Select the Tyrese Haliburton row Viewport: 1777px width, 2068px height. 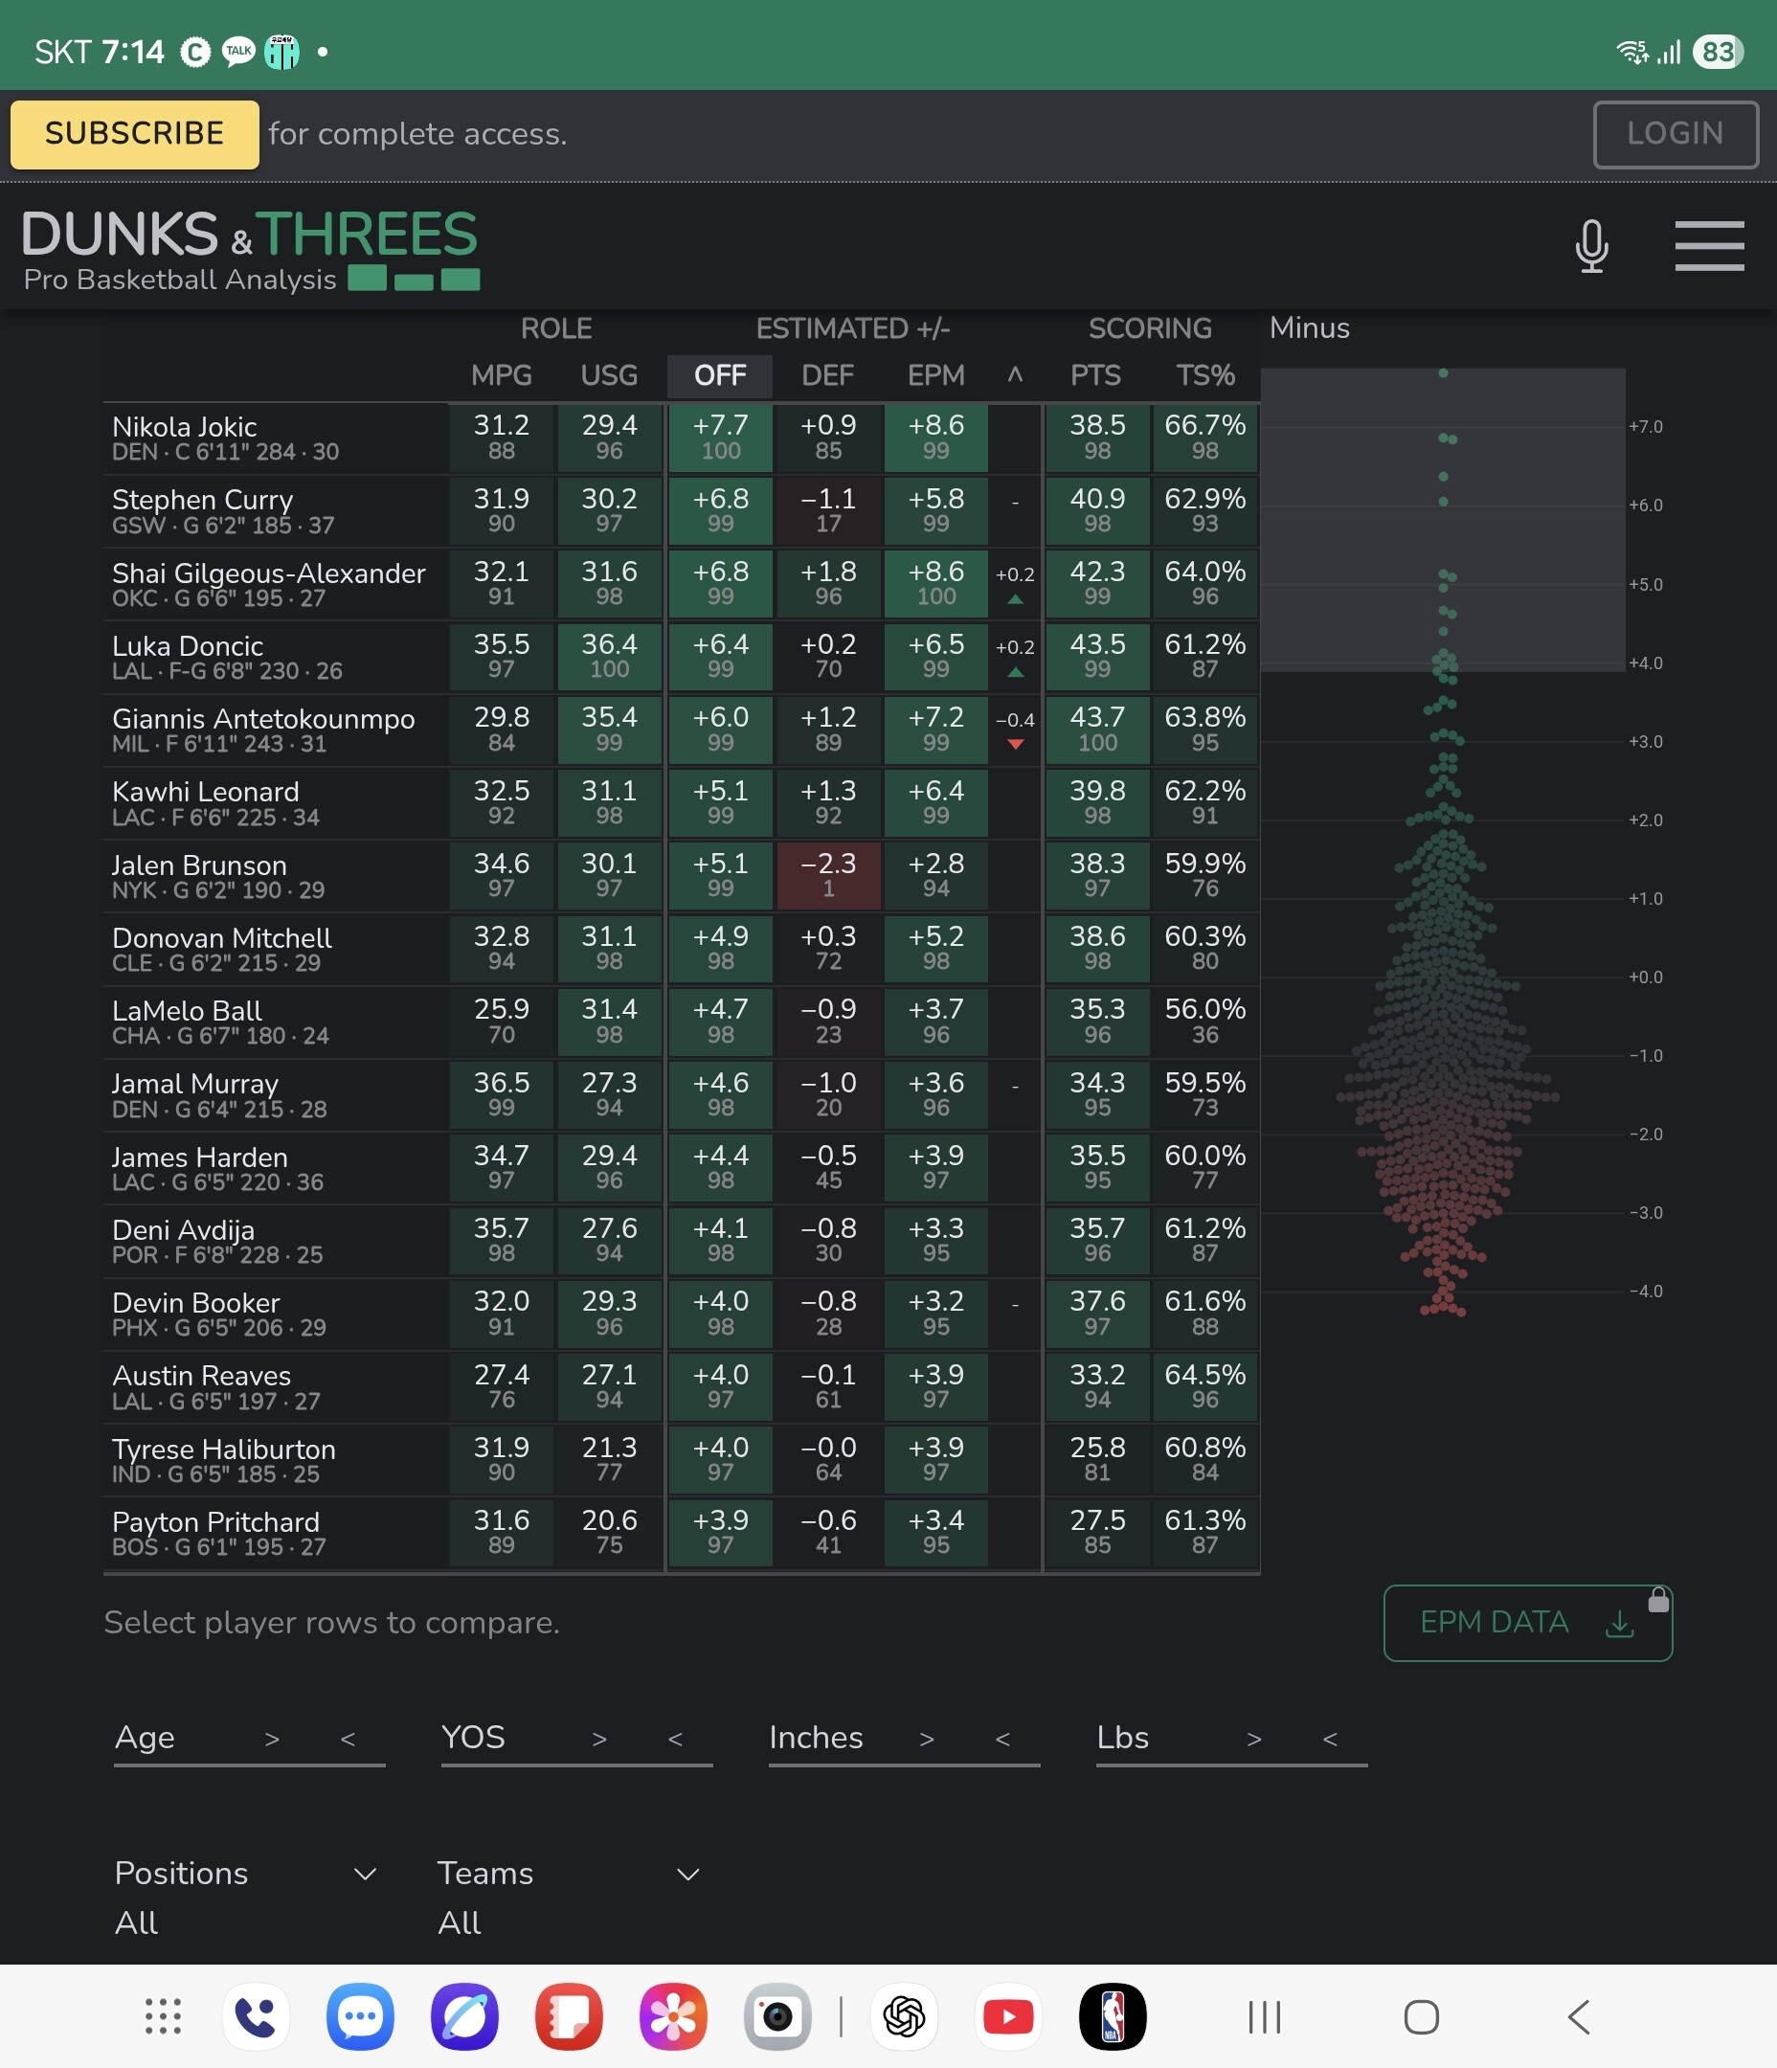pyautogui.click(x=681, y=1460)
